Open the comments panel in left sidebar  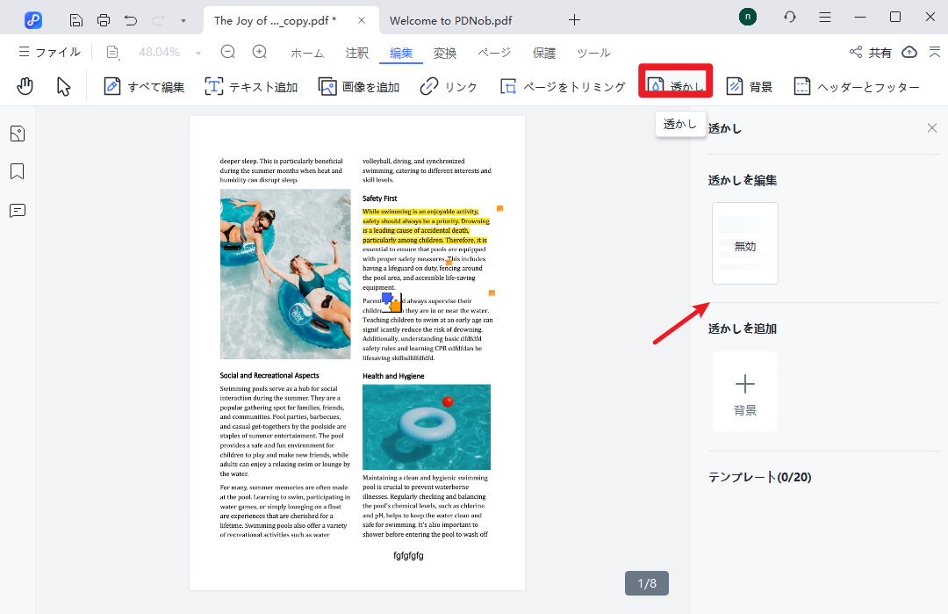point(18,211)
